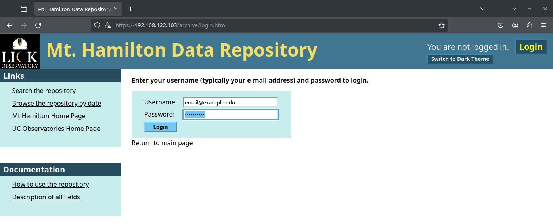
Task: Close the Mt. Hamilton Data Repository tab
Action: (x=115, y=9)
